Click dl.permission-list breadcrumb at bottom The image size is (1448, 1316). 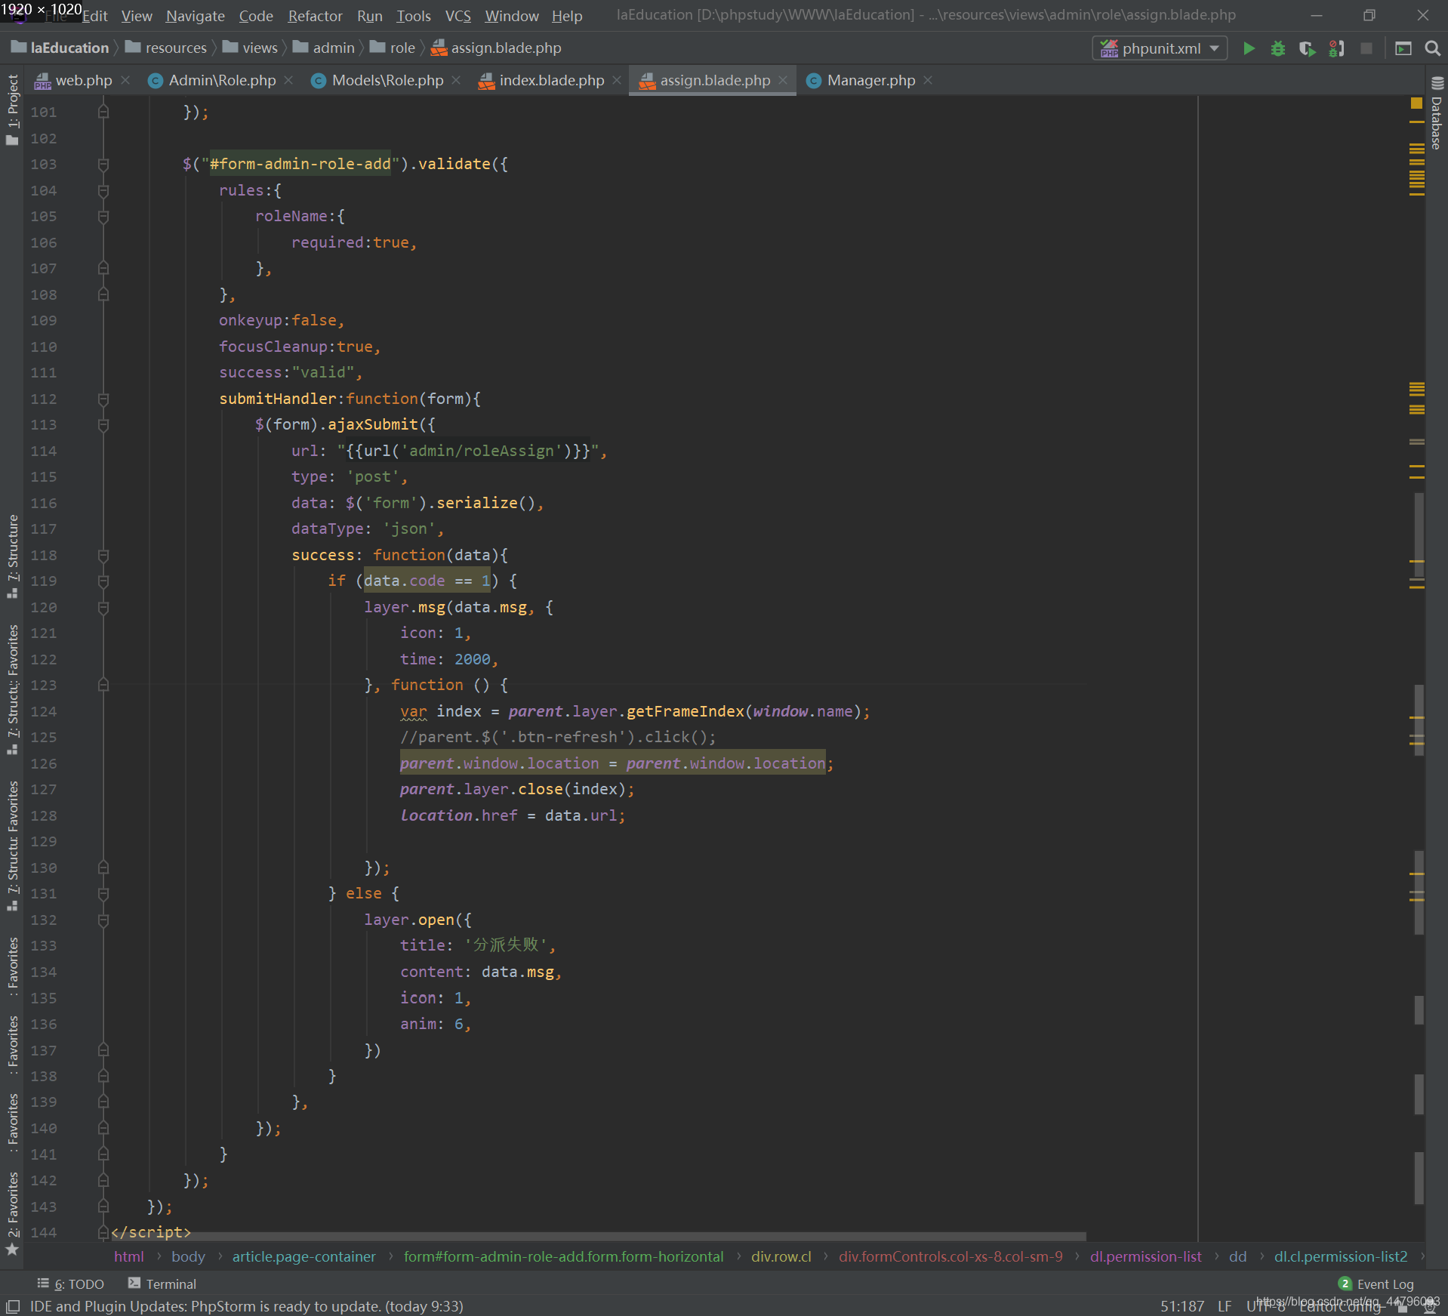(x=1145, y=1256)
